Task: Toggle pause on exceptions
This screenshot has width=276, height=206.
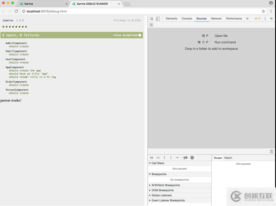Action: click(192, 158)
